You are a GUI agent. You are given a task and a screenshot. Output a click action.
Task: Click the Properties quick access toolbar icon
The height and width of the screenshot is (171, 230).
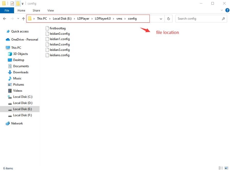(x=12, y=3)
